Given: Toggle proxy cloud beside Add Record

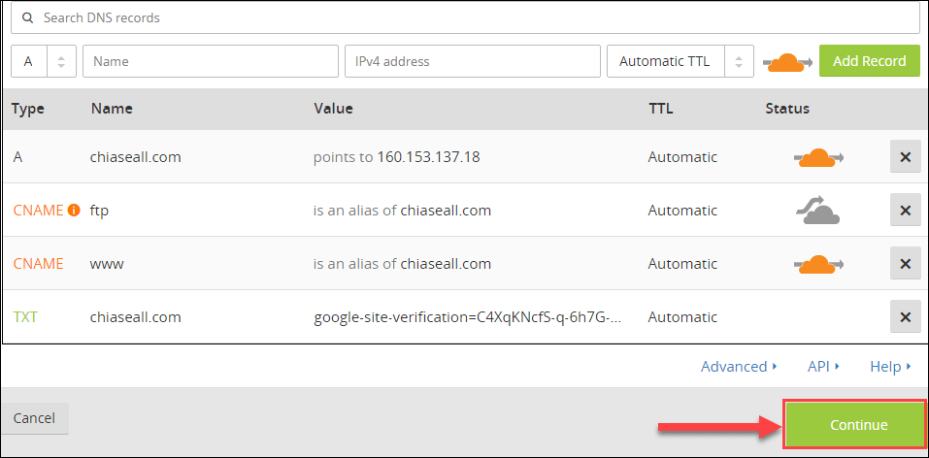Looking at the screenshot, I should (787, 62).
